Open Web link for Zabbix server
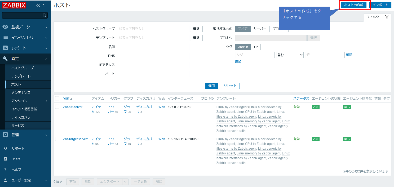 click(x=162, y=107)
